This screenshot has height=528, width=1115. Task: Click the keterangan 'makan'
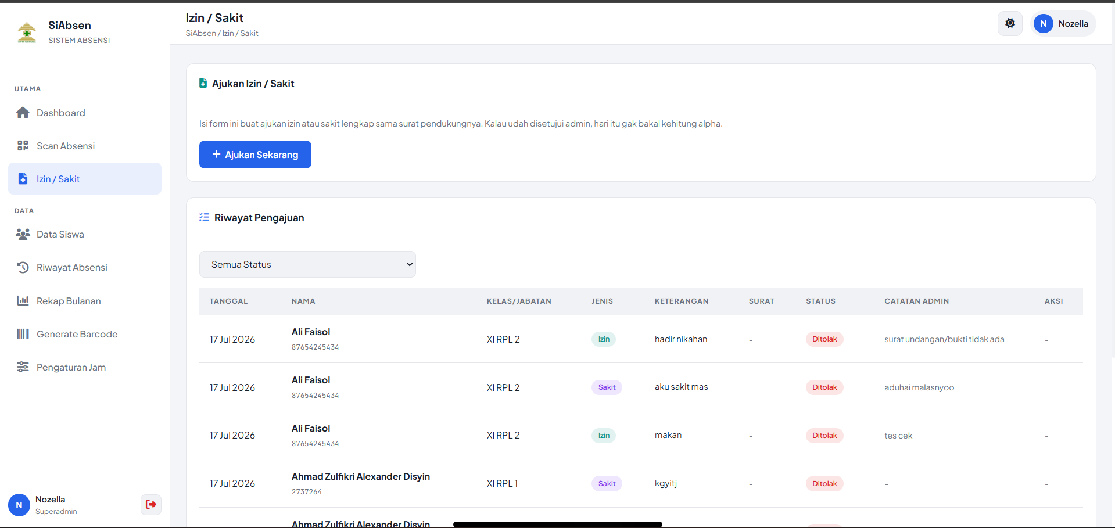[668, 435]
